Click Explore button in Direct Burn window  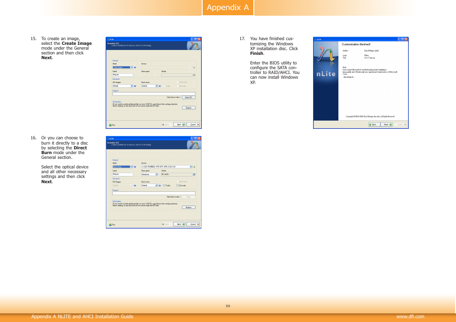tap(189, 208)
